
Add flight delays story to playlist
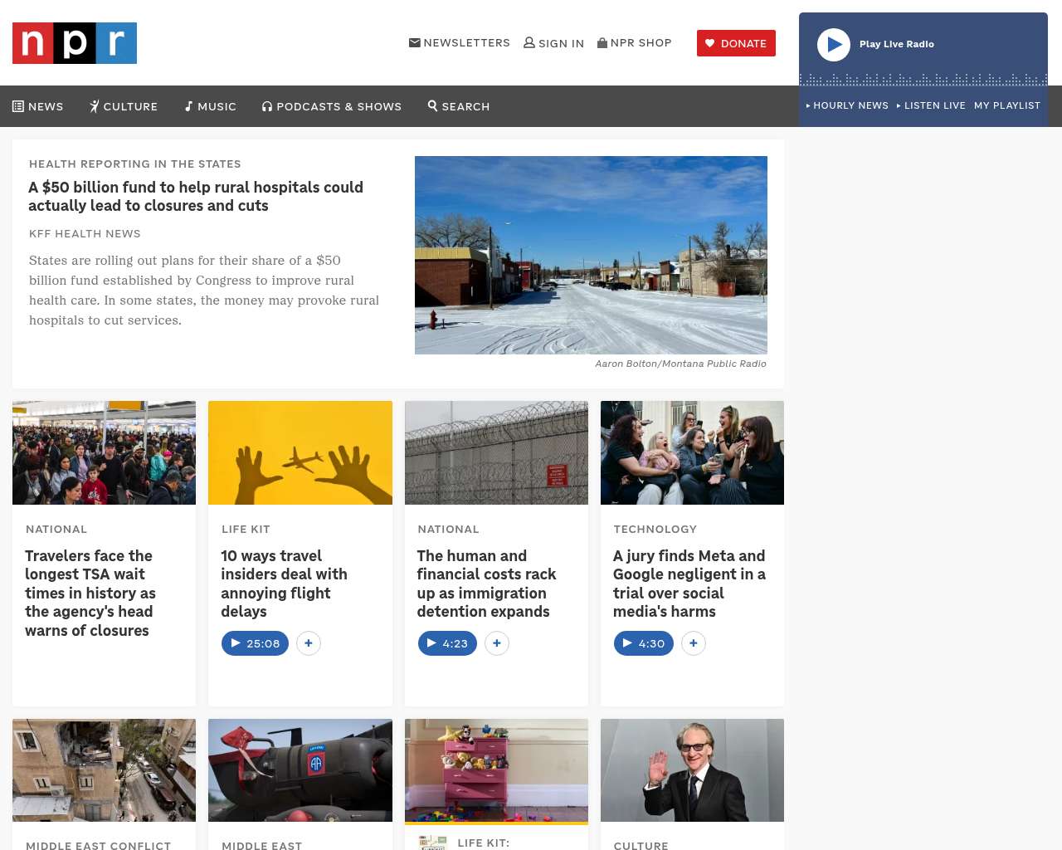click(309, 643)
